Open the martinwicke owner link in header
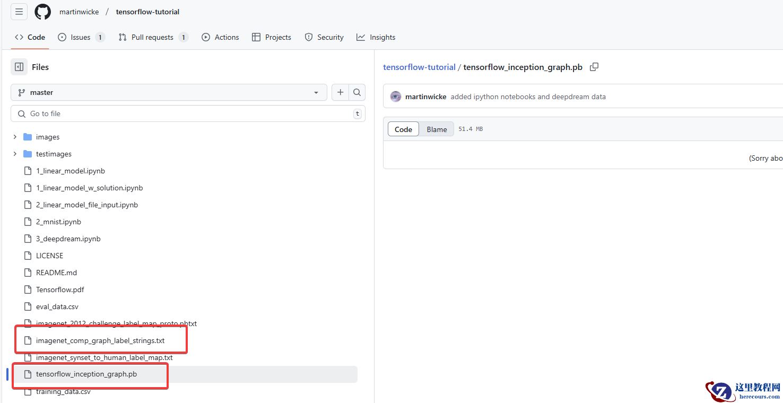Image resolution: width=783 pixels, height=403 pixels. [79, 12]
